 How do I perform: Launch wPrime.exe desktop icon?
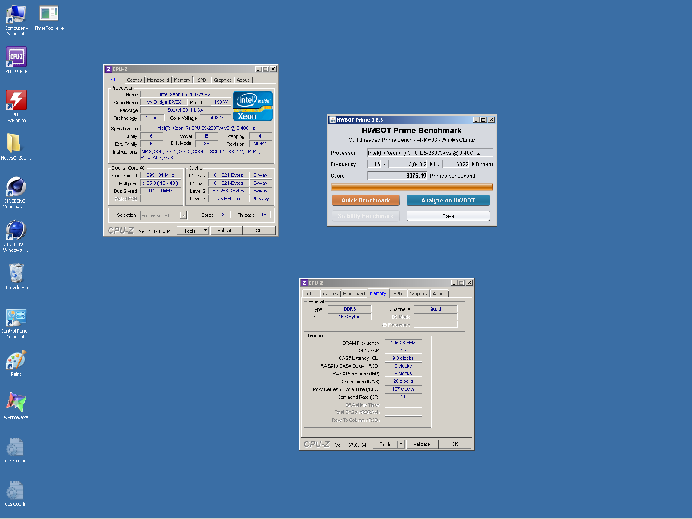click(16, 406)
